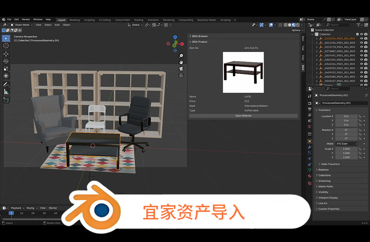The height and width of the screenshot is (242, 370).
Task: Switch to the Modeling workspace tab
Action: (75, 20)
